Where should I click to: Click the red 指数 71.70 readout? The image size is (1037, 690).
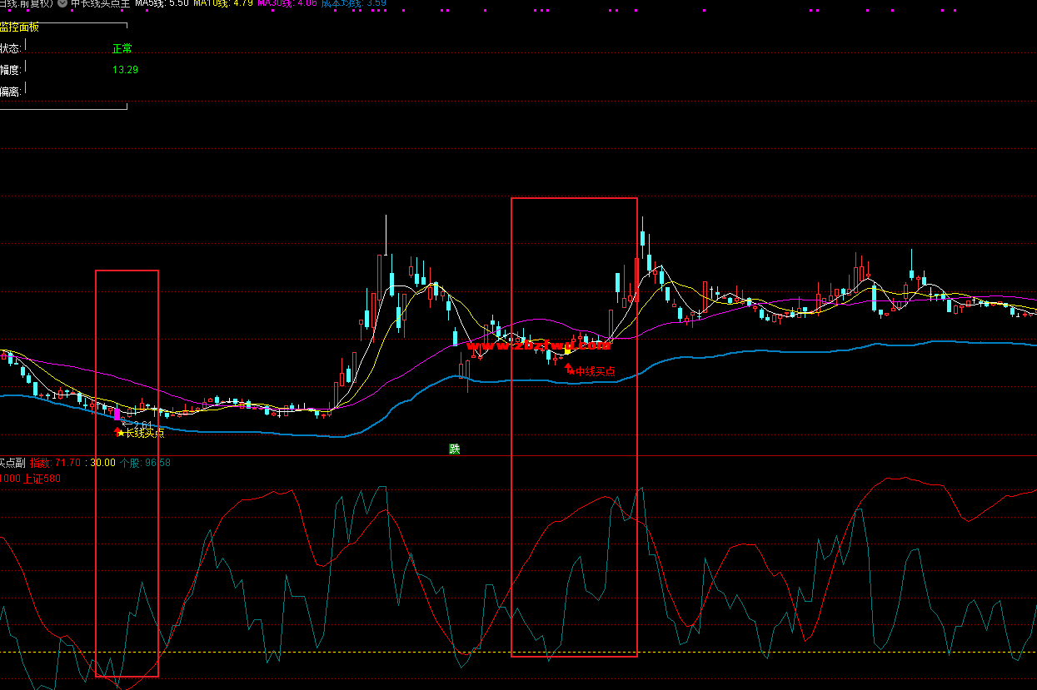click(x=57, y=463)
